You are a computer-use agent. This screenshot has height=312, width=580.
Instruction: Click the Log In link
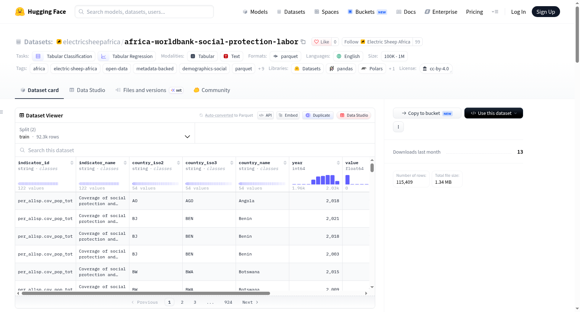518,12
